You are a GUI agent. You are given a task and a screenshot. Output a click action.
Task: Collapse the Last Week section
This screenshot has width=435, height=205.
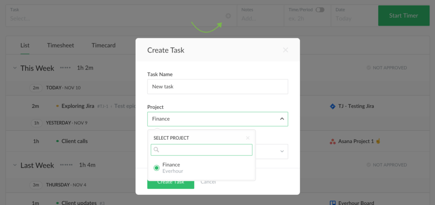point(14,165)
